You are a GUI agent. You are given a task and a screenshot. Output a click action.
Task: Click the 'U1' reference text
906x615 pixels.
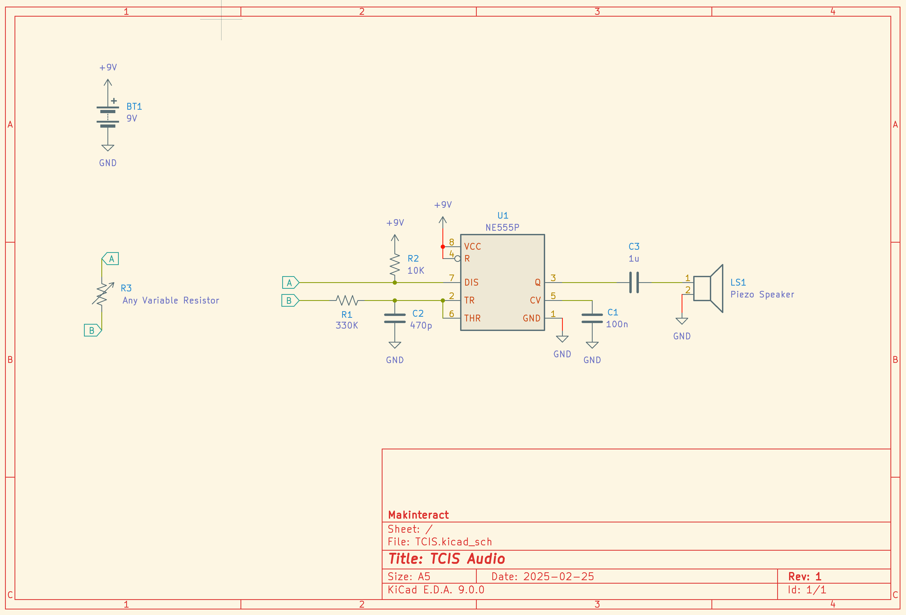pos(503,216)
